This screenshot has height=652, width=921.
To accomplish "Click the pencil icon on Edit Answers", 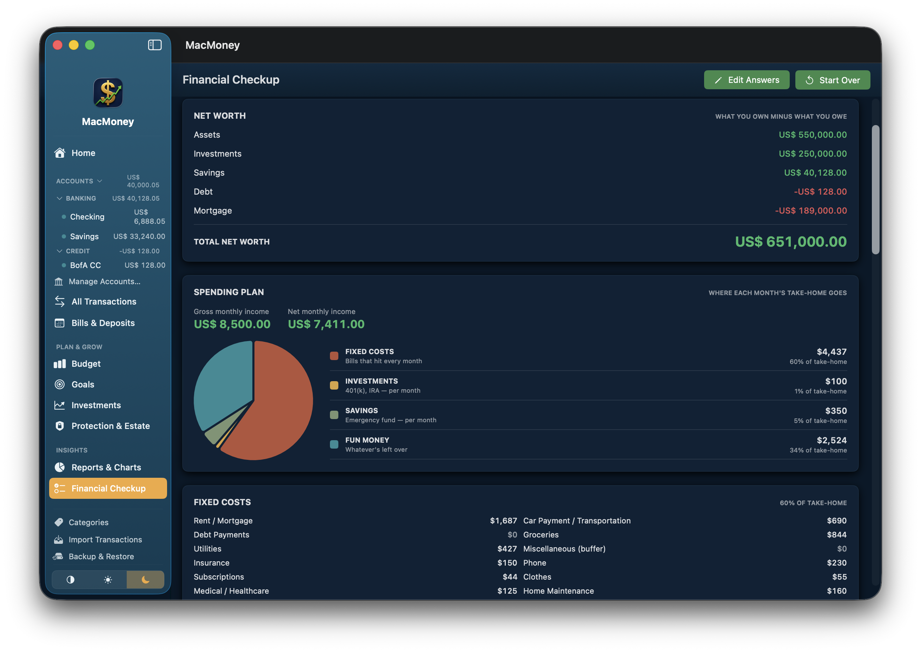I will click(x=718, y=80).
